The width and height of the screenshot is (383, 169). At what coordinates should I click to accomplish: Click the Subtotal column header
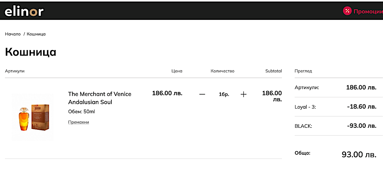274,71
